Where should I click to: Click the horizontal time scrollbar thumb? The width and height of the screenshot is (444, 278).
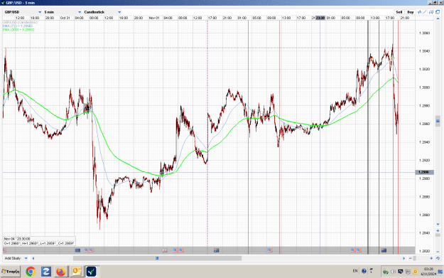pyautogui.click(x=157, y=258)
